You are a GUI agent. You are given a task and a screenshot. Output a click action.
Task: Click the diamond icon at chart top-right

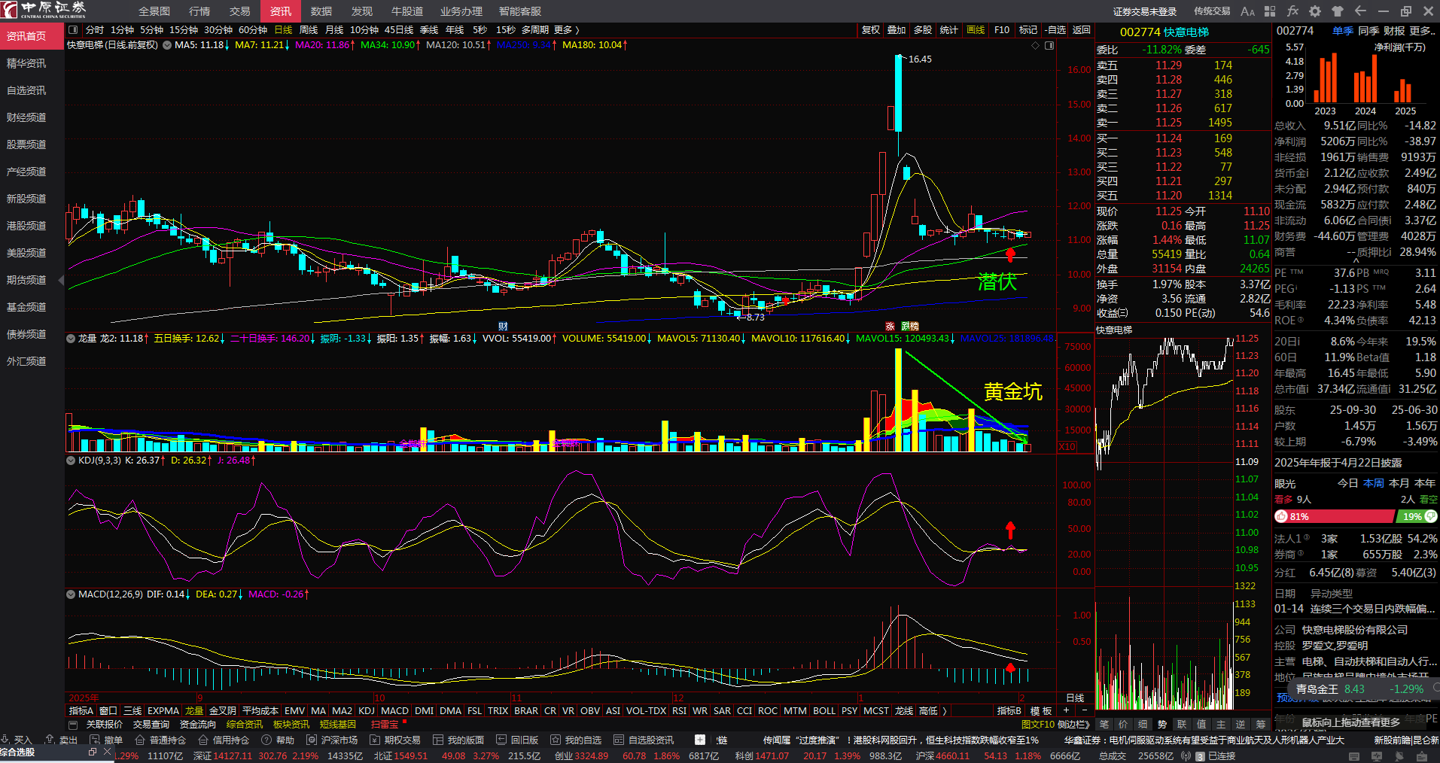1036,46
